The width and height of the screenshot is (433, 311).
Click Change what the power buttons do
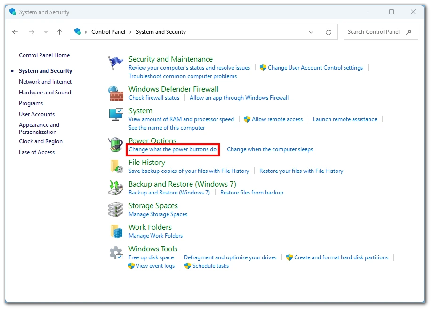[x=172, y=149]
